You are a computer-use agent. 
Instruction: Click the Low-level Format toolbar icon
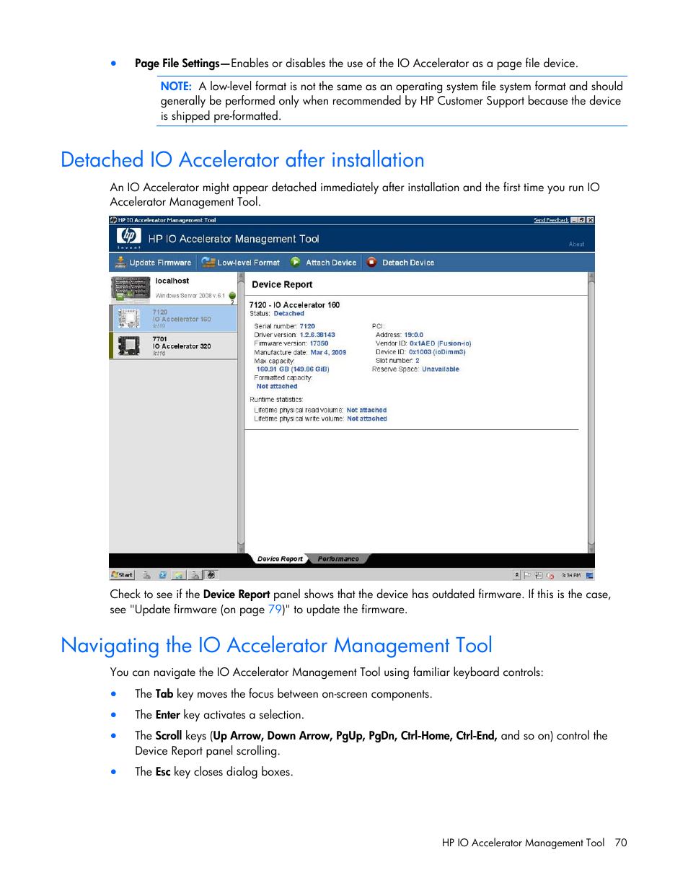pyautogui.click(x=208, y=262)
